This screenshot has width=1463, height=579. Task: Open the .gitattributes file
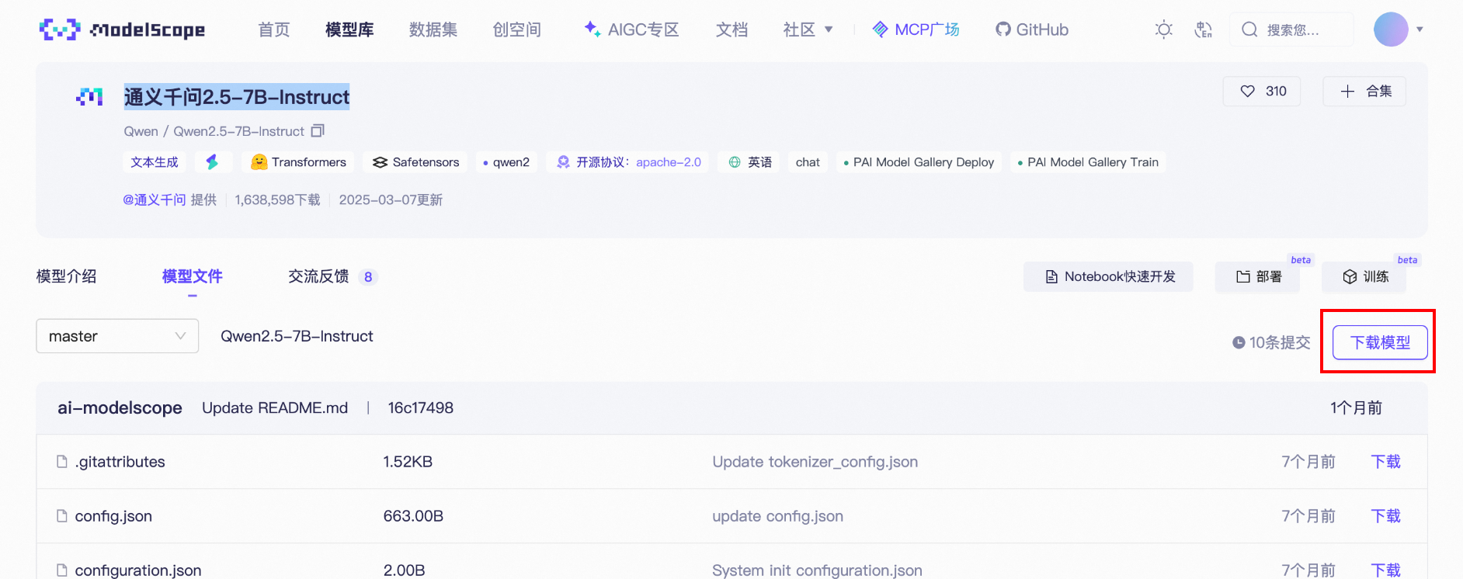tap(120, 462)
